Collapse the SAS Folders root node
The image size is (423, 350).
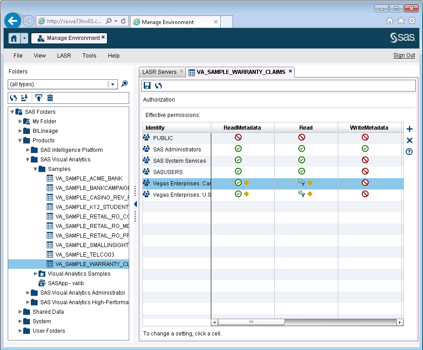click(x=12, y=112)
